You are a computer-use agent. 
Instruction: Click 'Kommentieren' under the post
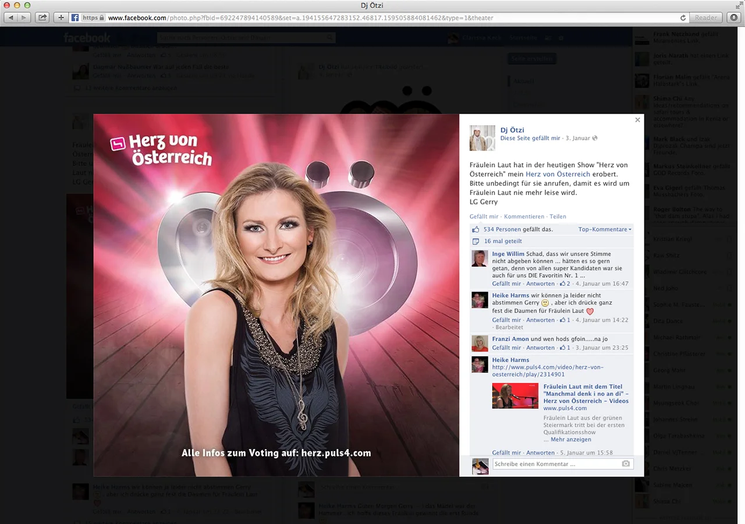pyautogui.click(x=524, y=217)
